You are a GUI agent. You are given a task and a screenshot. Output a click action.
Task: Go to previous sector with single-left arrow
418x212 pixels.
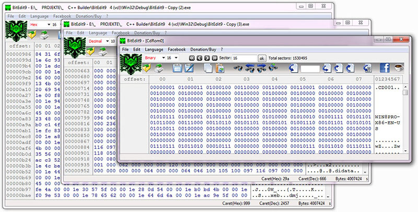[x=200, y=58]
